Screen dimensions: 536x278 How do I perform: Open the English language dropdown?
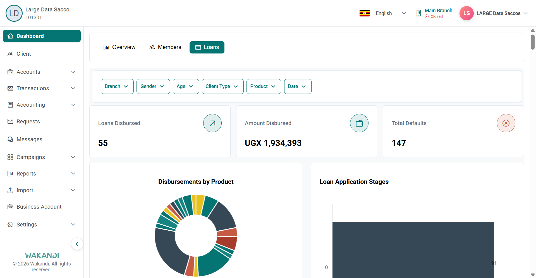[x=391, y=13]
